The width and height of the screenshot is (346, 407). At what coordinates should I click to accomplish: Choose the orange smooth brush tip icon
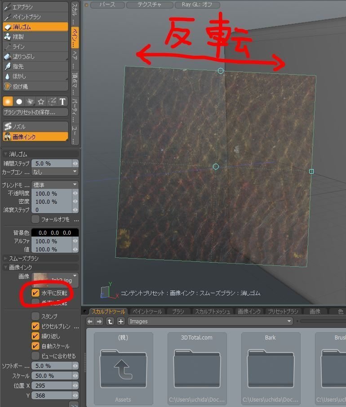[x=8, y=101]
